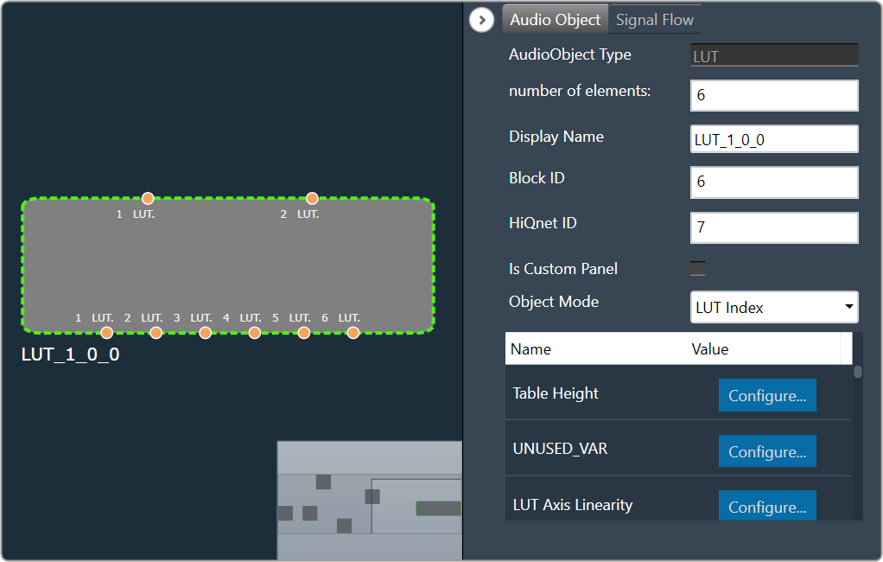Collapse the properties panel with arrow button
This screenshot has width=883, height=562.
click(x=481, y=20)
